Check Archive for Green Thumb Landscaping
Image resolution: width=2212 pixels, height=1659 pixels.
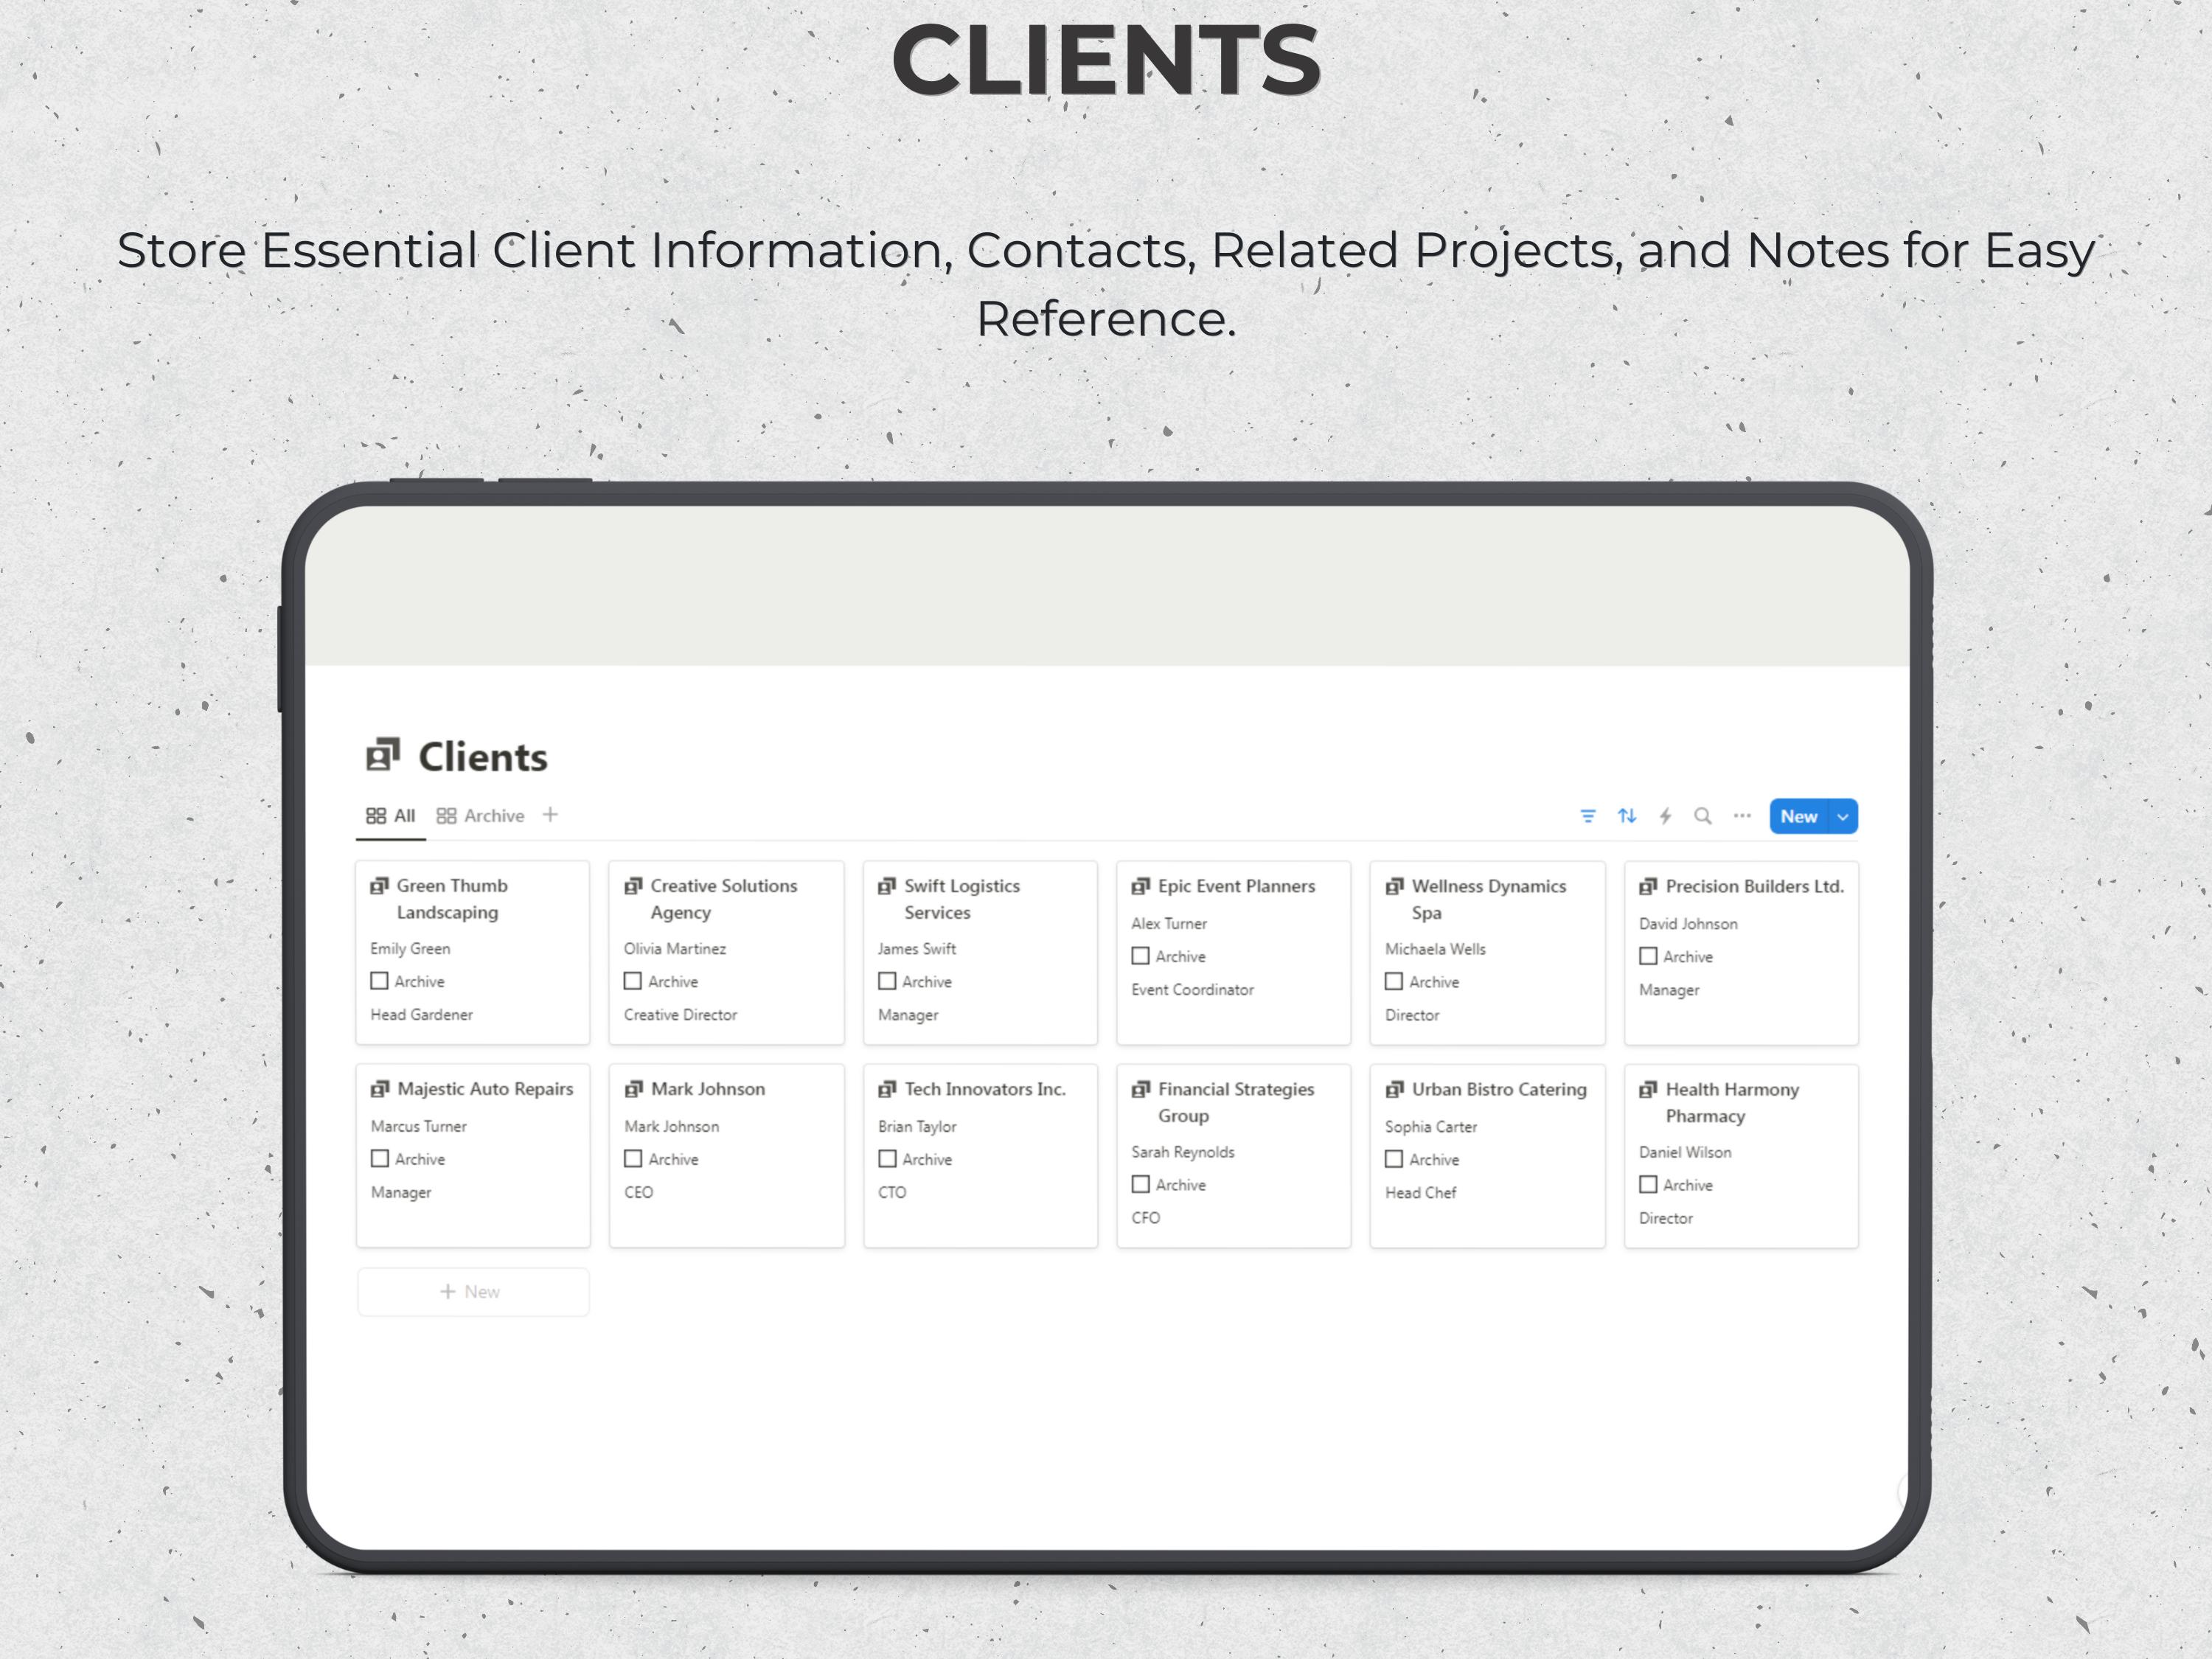click(x=379, y=981)
